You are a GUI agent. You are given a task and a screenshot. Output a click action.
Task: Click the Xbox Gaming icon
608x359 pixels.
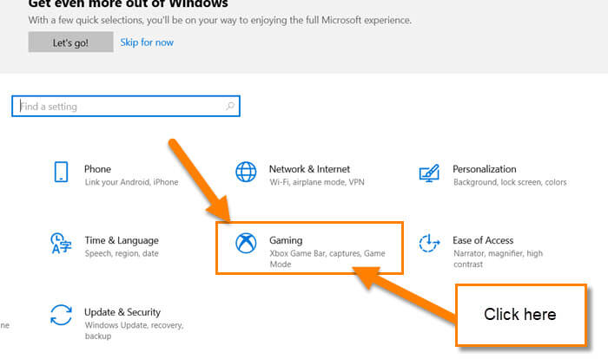coord(246,243)
